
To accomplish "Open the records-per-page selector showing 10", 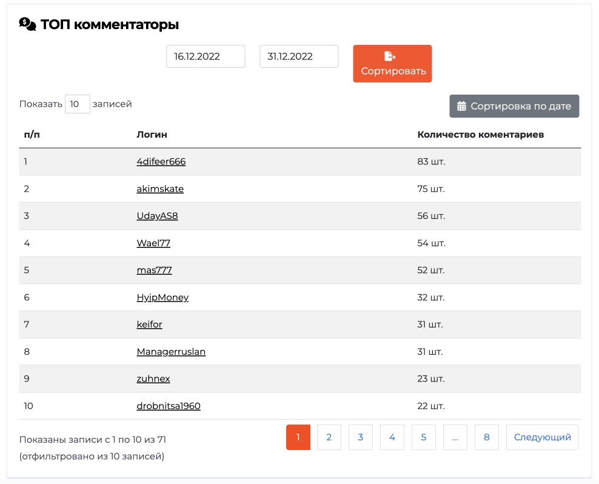I will point(78,104).
